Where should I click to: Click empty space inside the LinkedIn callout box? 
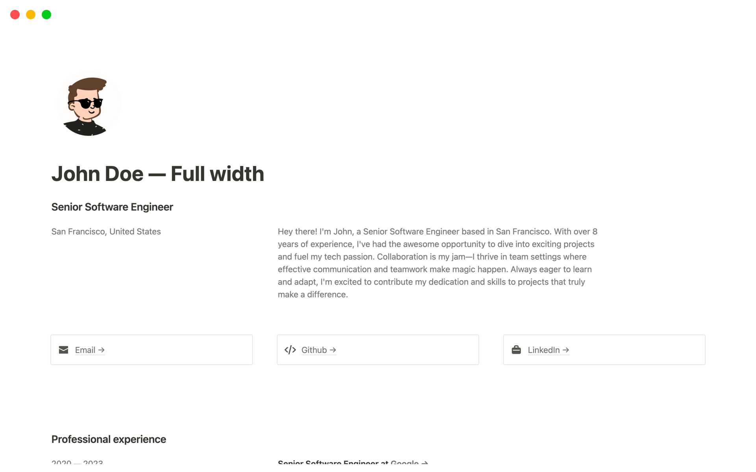(638, 350)
